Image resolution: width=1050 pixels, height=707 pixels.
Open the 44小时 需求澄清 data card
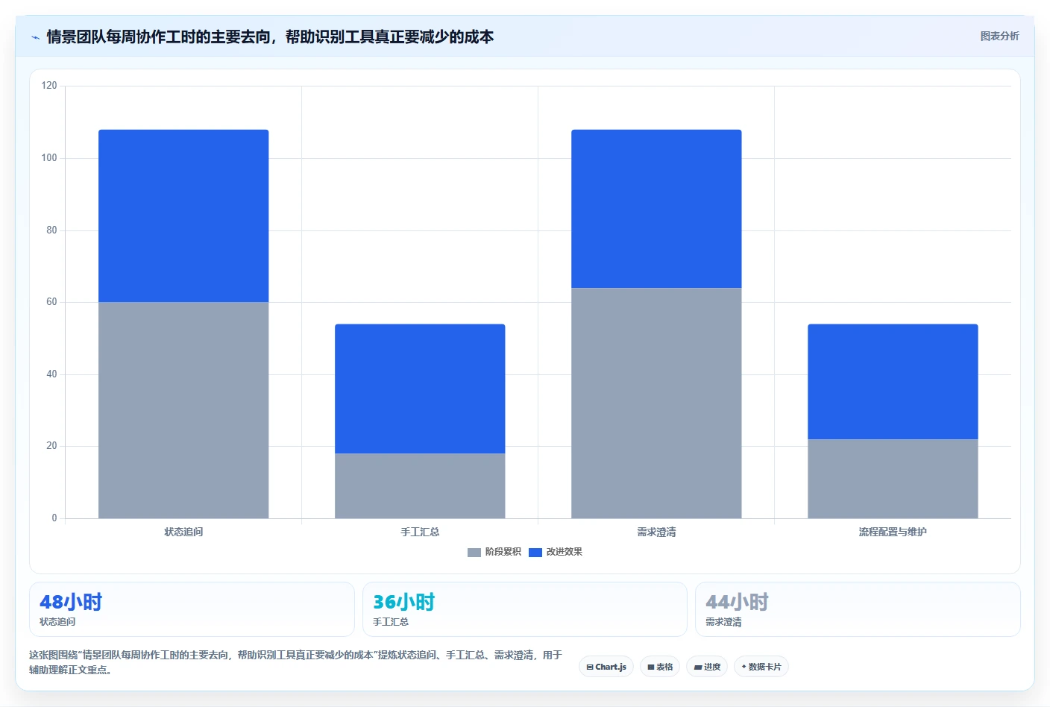click(858, 609)
